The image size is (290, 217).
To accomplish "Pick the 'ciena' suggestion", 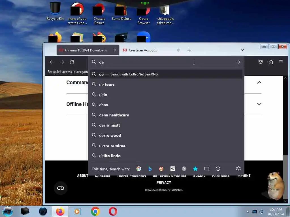I will pyautogui.click(x=166, y=105).
